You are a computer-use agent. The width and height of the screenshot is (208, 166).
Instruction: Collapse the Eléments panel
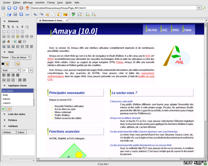click(x=5, y=21)
